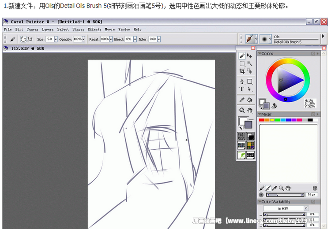
Task: Select the Selection Adjuster tool
Action: (250, 71)
